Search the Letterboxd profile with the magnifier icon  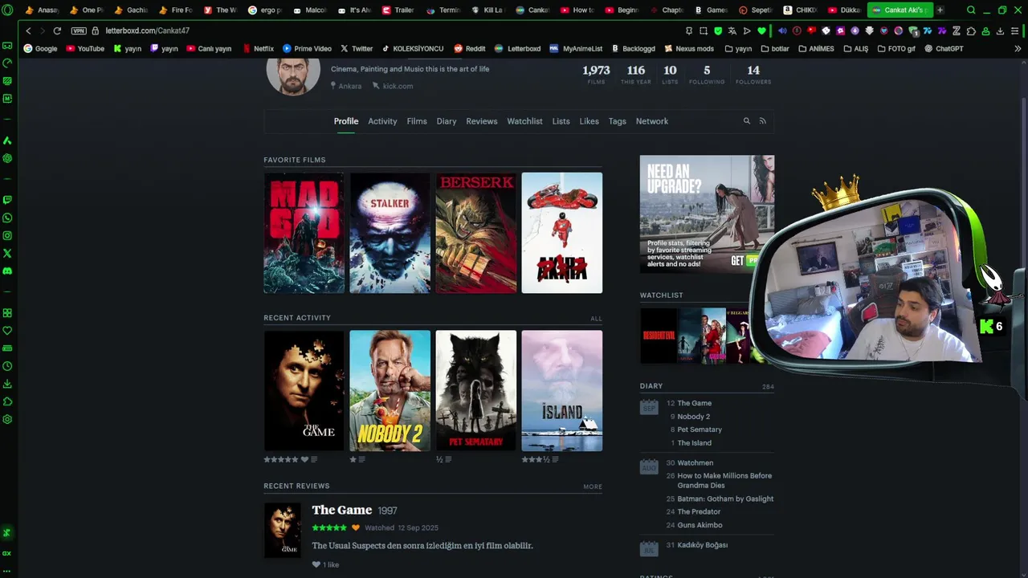[746, 121]
